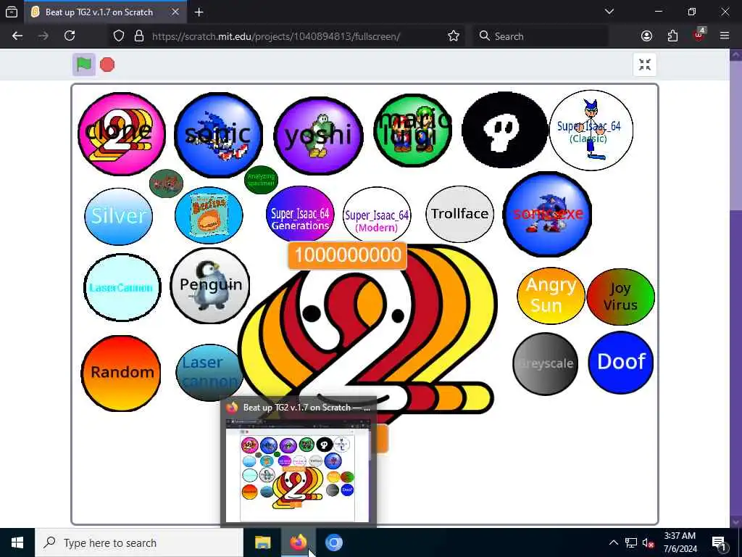Choose the Angry Sun button
This screenshot has height=557, width=742.
pyautogui.click(x=551, y=296)
